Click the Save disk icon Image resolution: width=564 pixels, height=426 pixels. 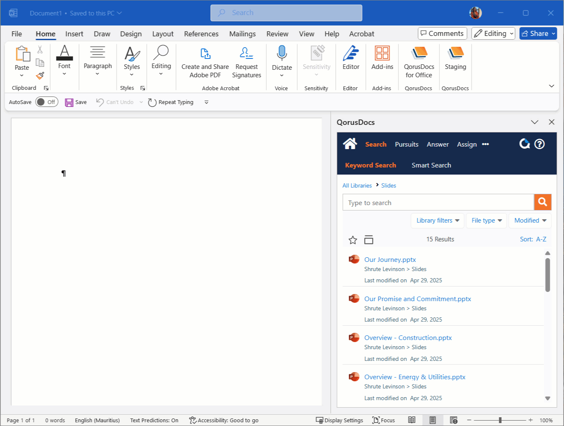[x=69, y=102]
